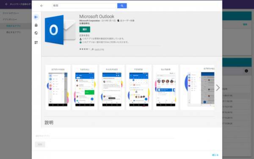
Task: View the third Outlook screenshot thumbnail
Action: pyautogui.click(x=112, y=87)
